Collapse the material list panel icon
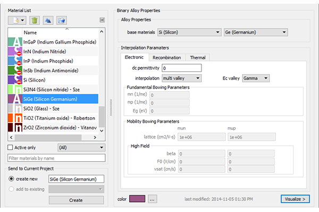Image resolution: width=319 pixels, height=212 pixels. point(102,20)
